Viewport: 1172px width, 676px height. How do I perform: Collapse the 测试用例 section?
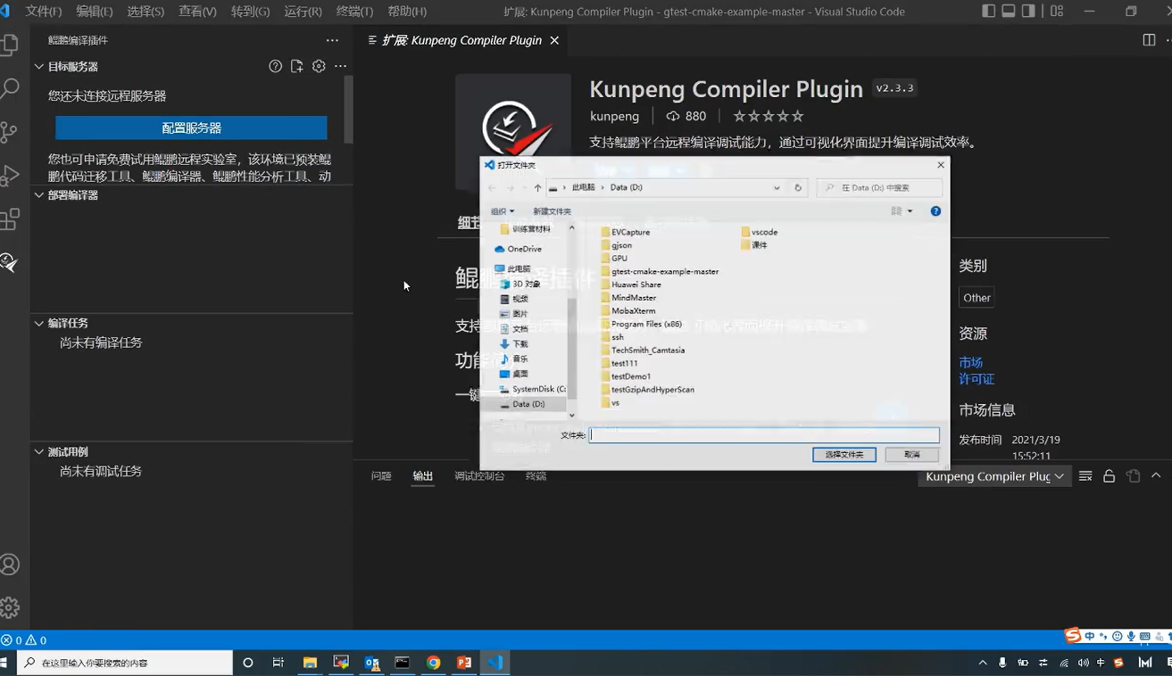click(39, 451)
